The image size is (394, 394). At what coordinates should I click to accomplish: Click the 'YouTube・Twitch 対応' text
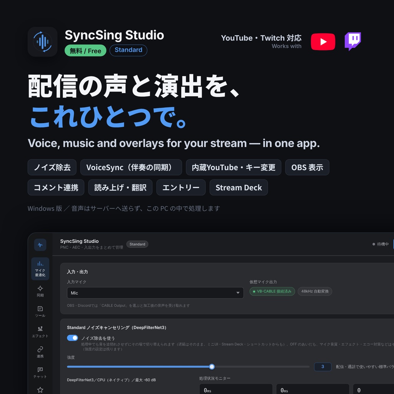tap(261, 38)
